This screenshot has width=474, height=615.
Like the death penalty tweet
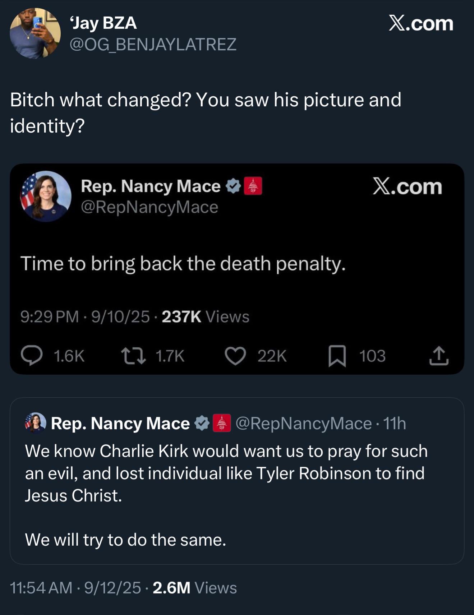click(235, 356)
